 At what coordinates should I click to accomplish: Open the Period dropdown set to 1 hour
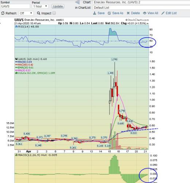pos(40,6)
